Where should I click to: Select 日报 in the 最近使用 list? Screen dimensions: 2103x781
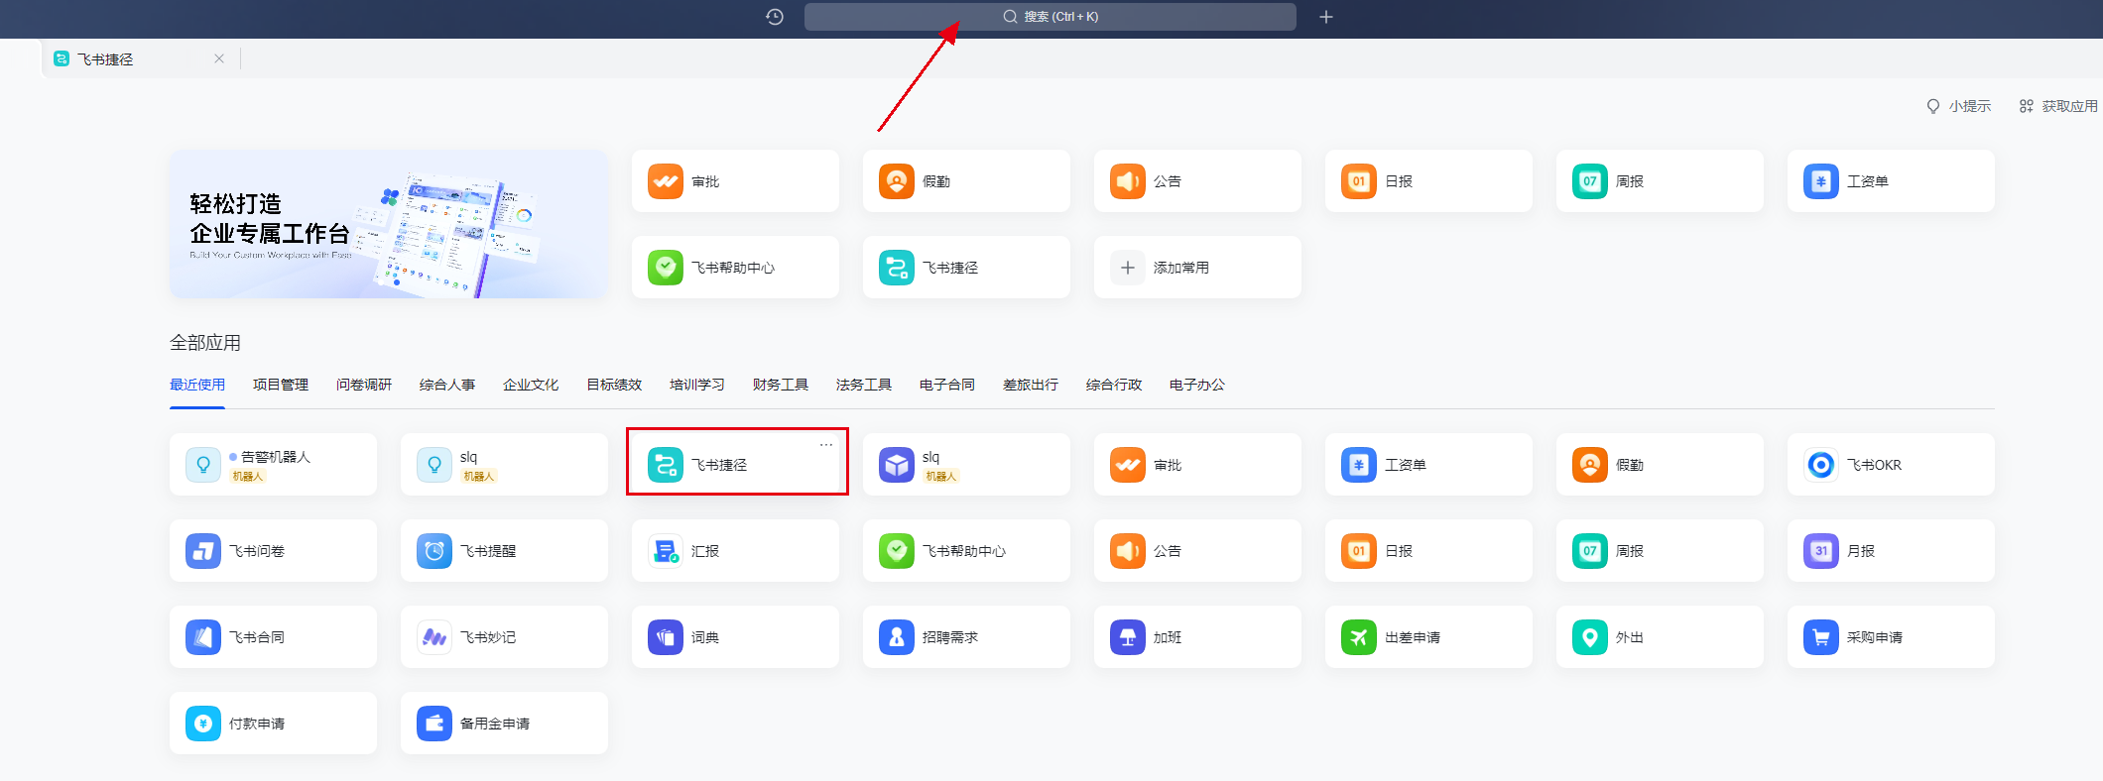click(x=1428, y=551)
